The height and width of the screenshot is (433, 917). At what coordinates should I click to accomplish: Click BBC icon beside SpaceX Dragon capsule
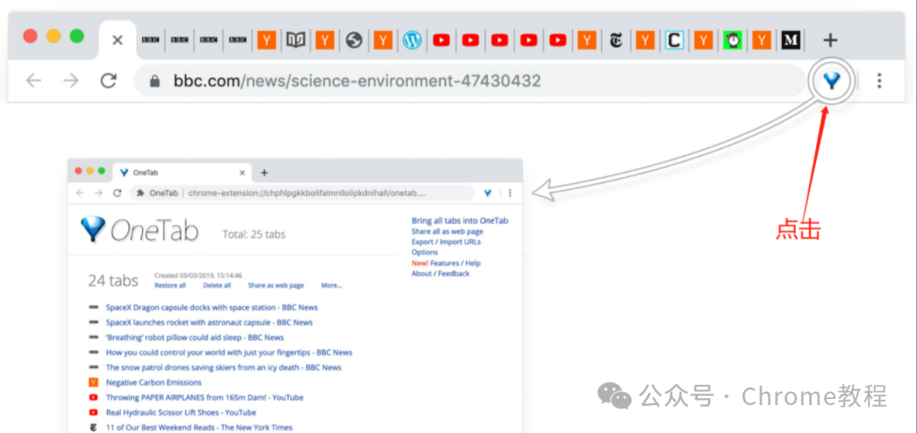click(93, 307)
